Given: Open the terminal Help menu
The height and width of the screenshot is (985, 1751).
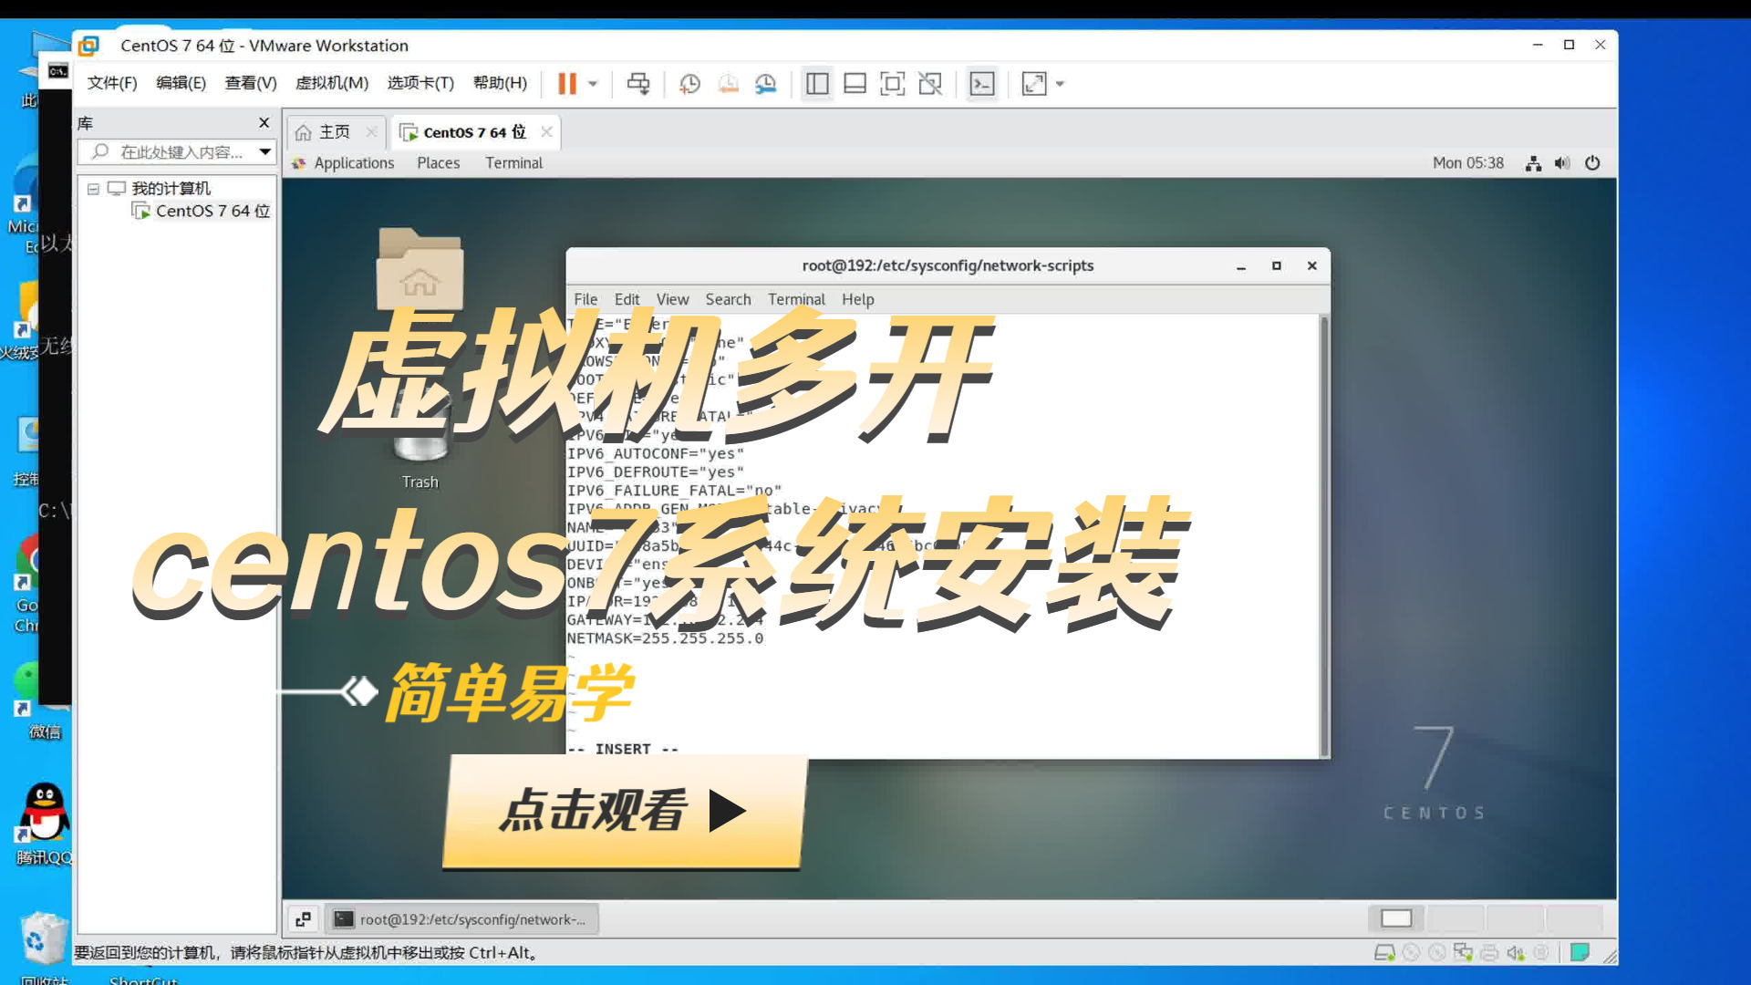Looking at the screenshot, I should pyautogui.click(x=857, y=299).
